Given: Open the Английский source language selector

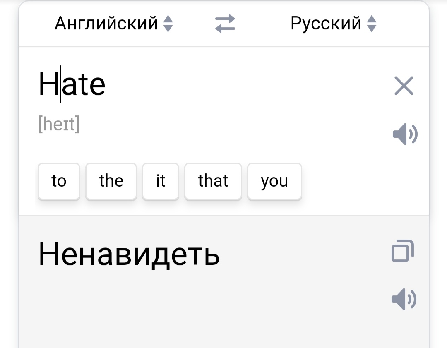Looking at the screenshot, I should point(106,24).
